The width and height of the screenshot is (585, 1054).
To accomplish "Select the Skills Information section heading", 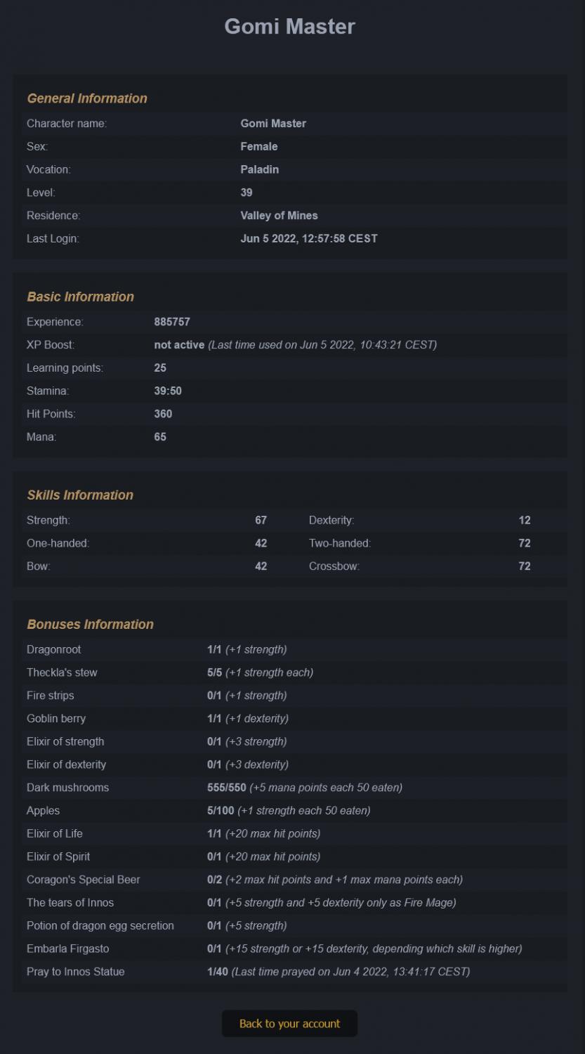I will click(x=80, y=495).
